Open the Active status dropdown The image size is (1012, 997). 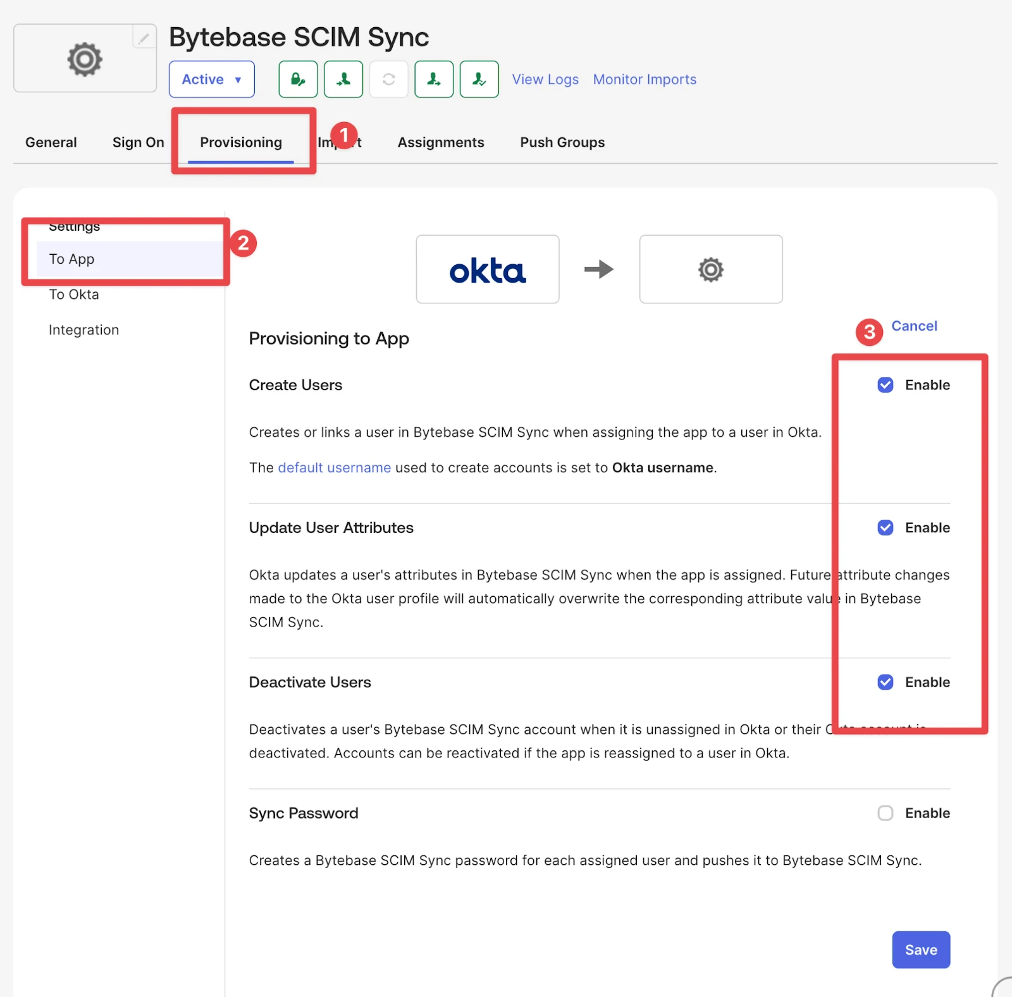click(x=212, y=79)
